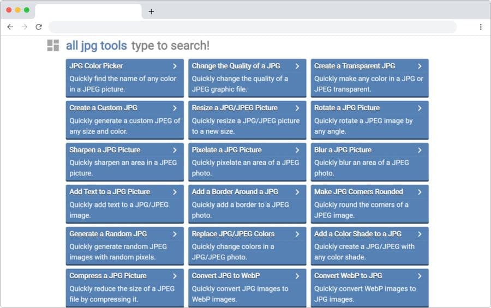
Task: Click 'Quickly pixelate an area of a JPEG' description
Action: [245, 168]
